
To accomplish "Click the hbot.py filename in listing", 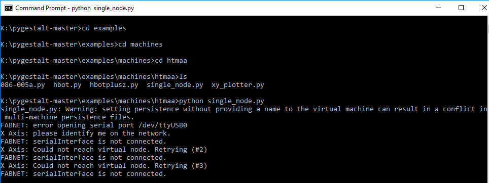I will pos(67,85).
